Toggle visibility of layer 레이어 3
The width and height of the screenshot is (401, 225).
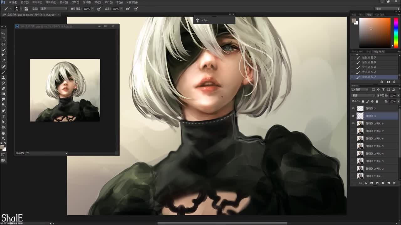tap(353, 108)
